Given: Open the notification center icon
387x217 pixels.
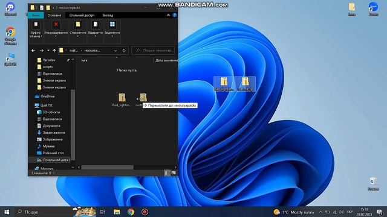Looking at the screenshot, I should (380, 212).
